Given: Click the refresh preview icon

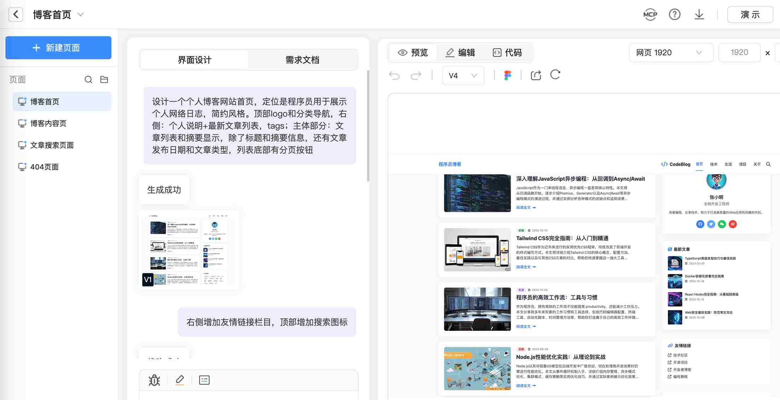Looking at the screenshot, I should [x=555, y=75].
